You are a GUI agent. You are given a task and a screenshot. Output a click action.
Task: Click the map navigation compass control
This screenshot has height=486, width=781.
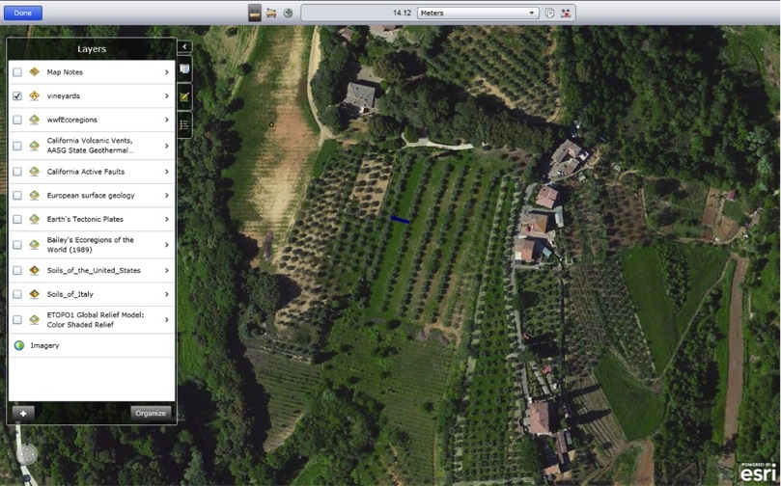[x=26, y=454]
